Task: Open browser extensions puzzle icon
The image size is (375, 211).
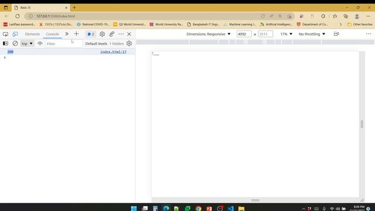Action: (x=323, y=16)
